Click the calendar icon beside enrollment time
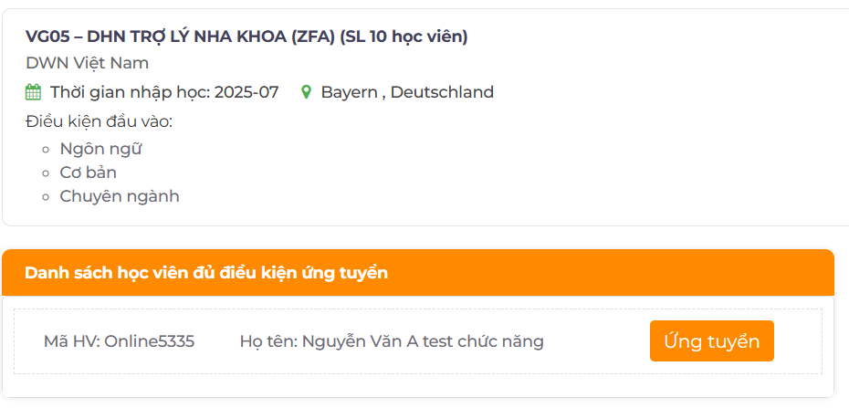 [x=33, y=92]
